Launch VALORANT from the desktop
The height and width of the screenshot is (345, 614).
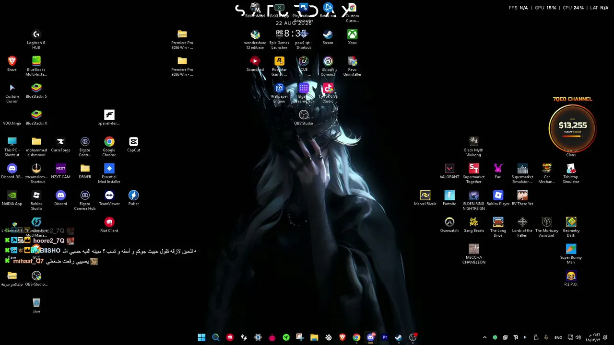pyautogui.click(x=449, y=171)
